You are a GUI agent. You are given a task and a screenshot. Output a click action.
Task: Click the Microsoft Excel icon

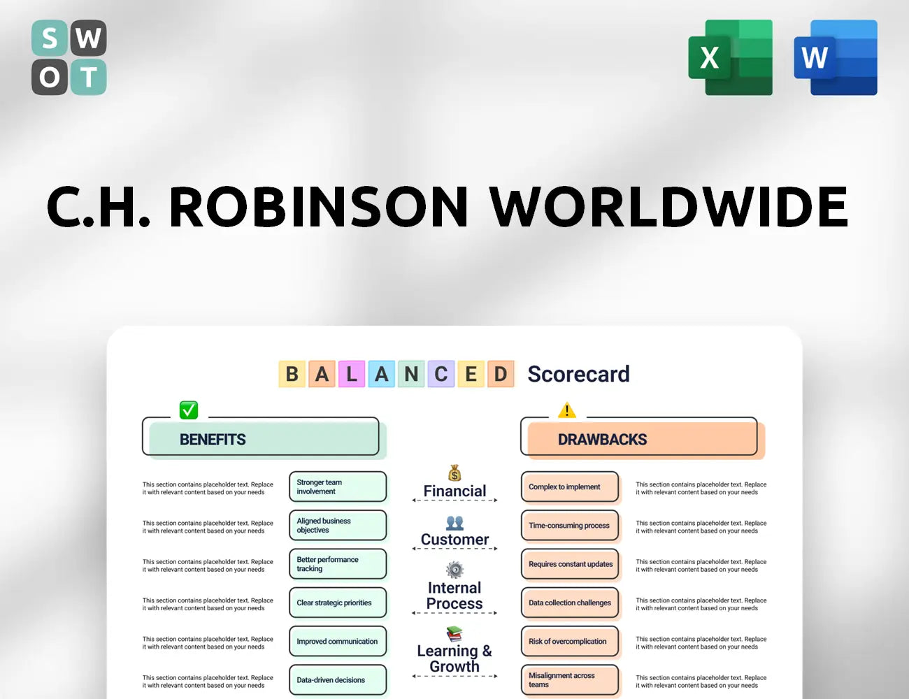coord(731,57)
